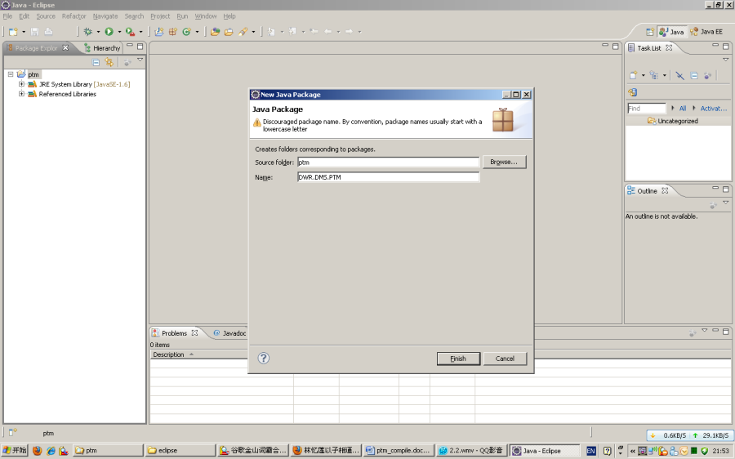Click the 开始 Start button
This screenshot has width=735, height=459.
pyautogui.click(x=15, y=451)
